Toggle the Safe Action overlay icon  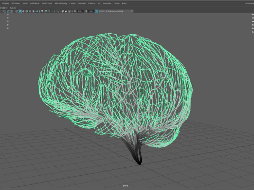tap(8, 11)
